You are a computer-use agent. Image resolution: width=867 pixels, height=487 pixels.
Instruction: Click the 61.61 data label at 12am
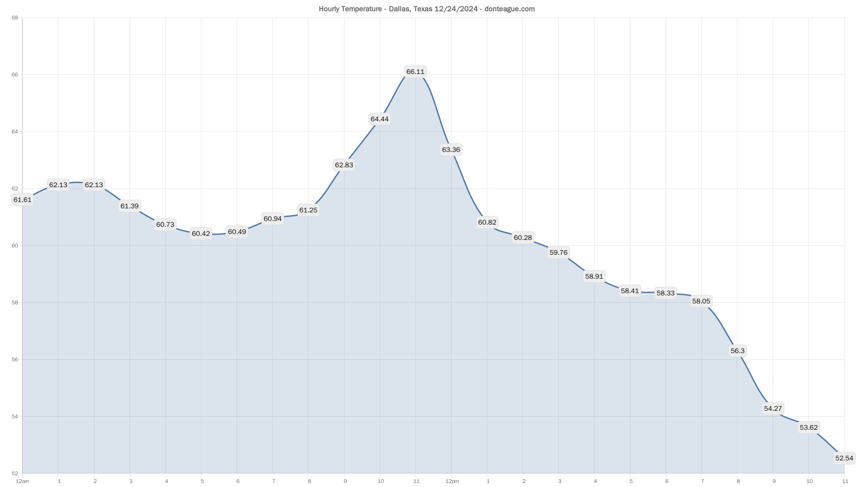pyautogui.click(x=23, y=200)
